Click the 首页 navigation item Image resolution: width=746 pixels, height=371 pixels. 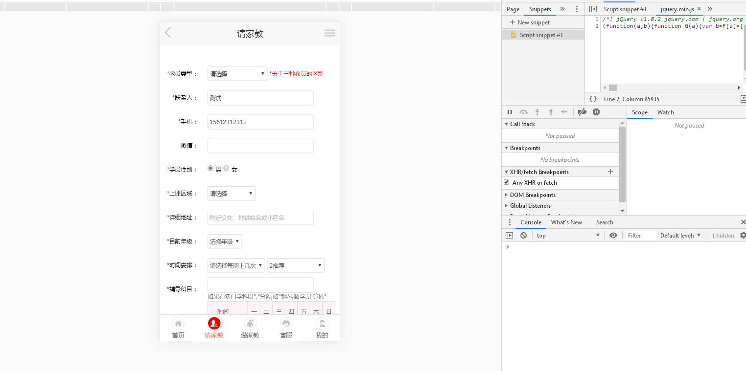coord(178,327)
